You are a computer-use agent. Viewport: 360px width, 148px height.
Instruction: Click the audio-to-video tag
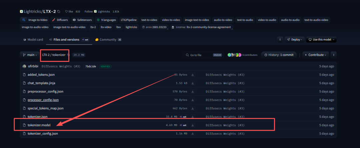223,20
